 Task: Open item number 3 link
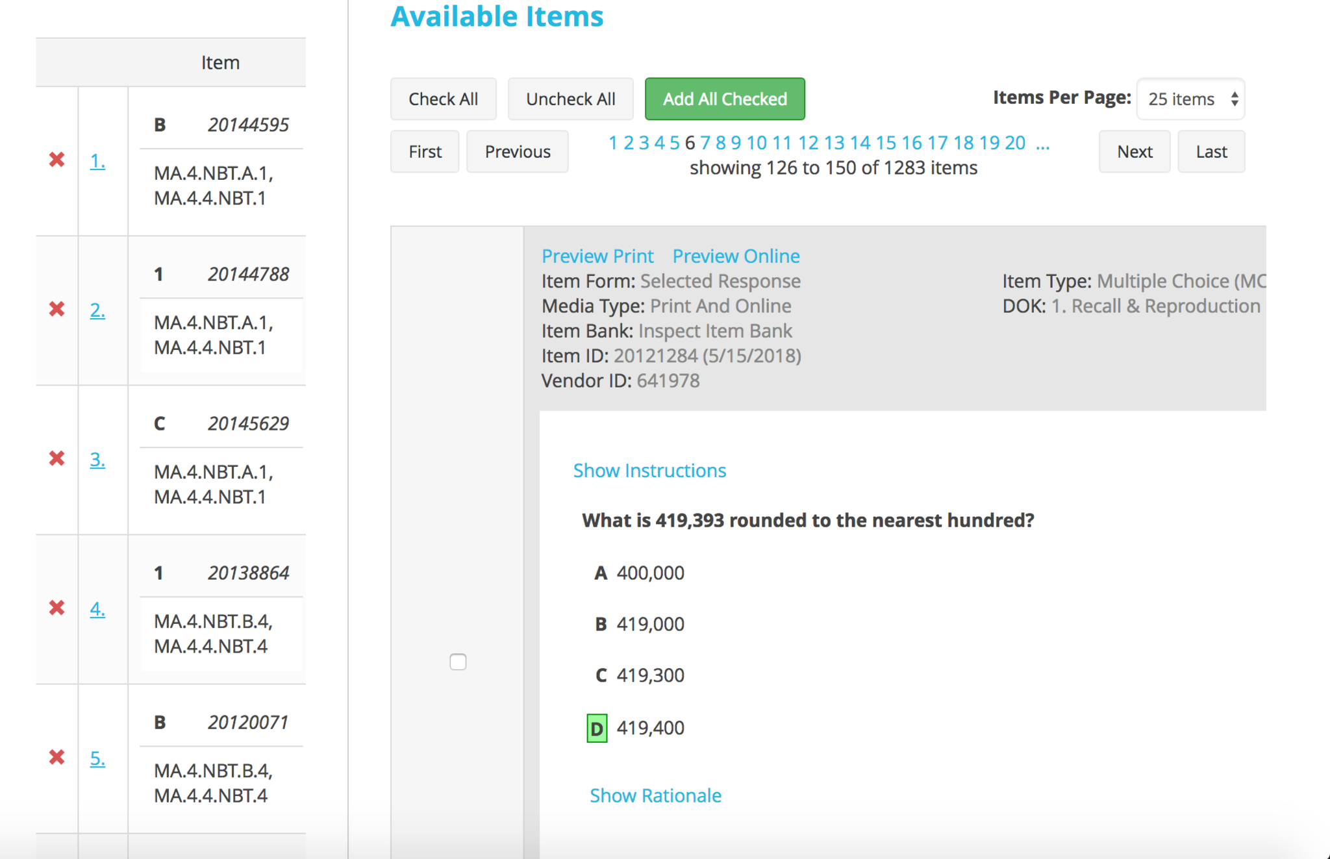97,459
